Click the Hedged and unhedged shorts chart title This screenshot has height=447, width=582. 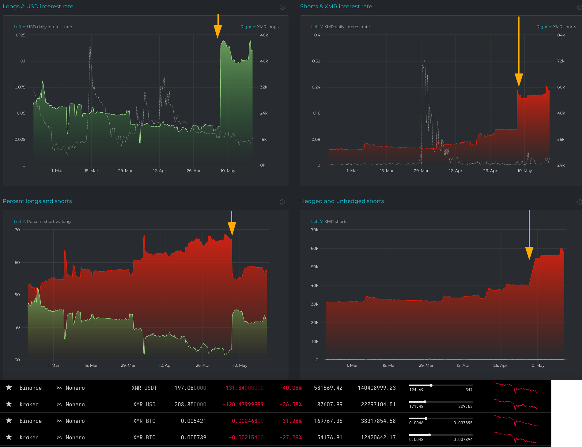(x=342, y=201)
